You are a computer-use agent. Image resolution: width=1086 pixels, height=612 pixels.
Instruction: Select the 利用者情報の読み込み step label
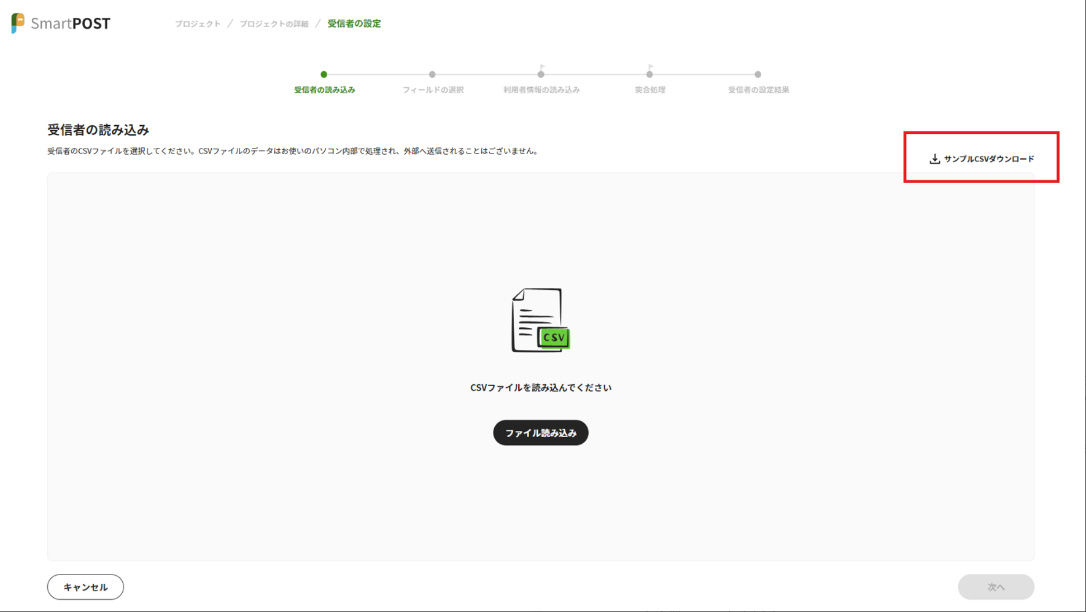pos(541,90)
